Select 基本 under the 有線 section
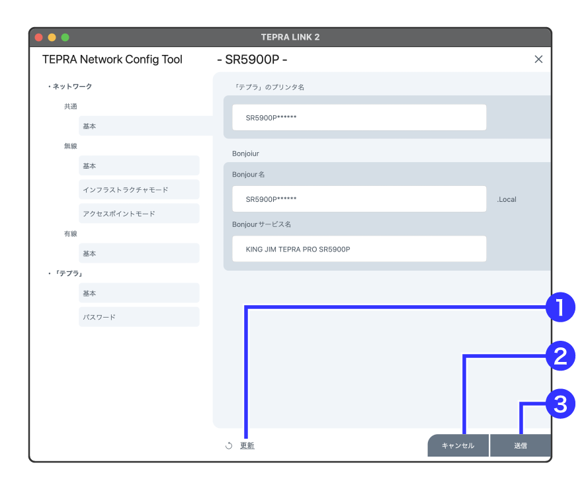582x491 pixels. pyautogui.click(x=139, y=253)
